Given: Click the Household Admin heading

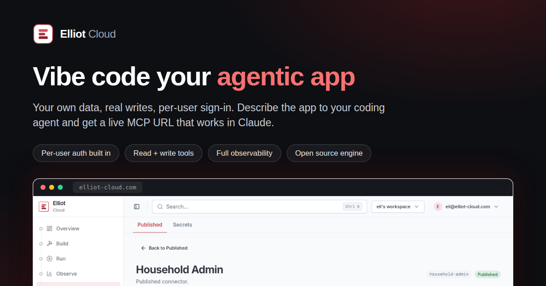Looking at the screenshot, I should (x=180, y=270).
